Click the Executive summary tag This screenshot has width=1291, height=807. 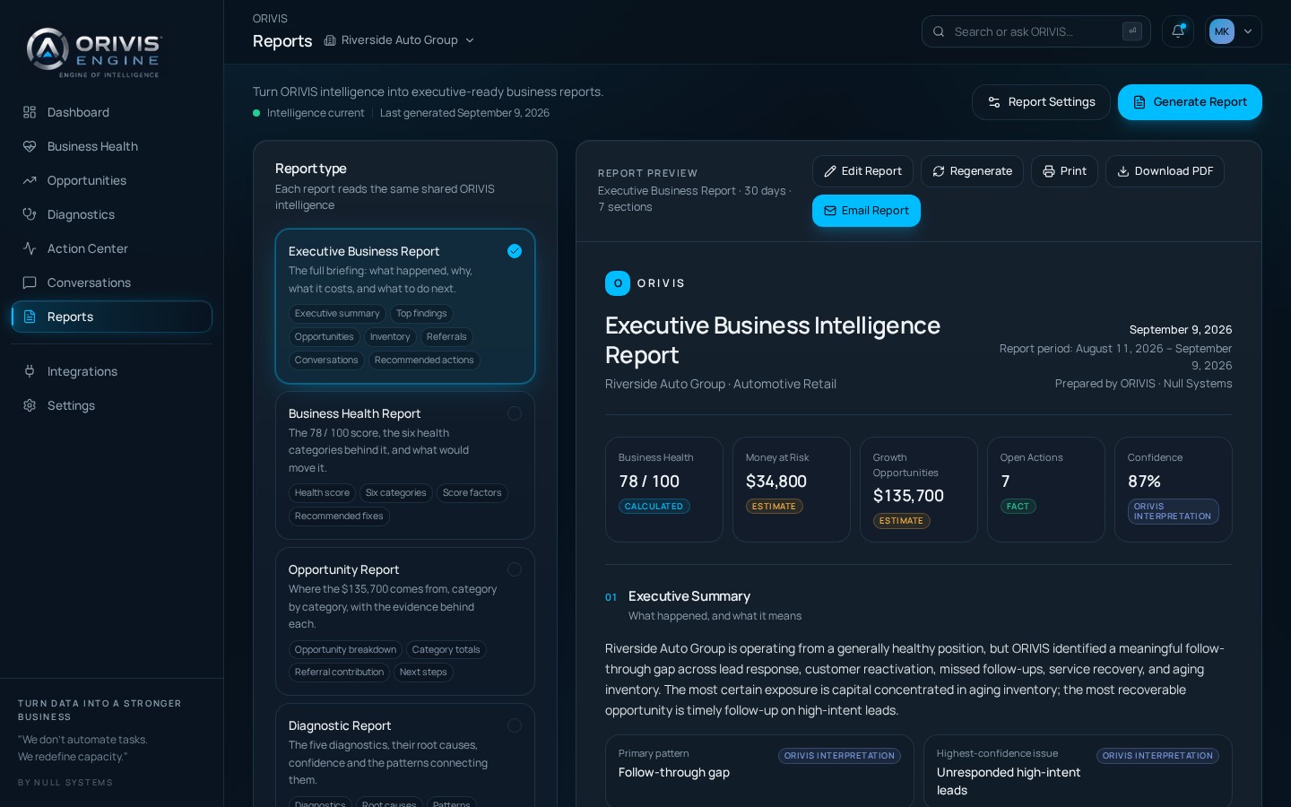click(337, 314)
